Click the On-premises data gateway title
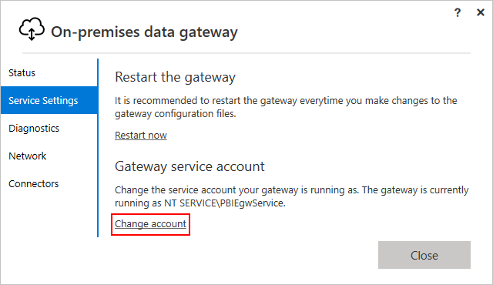Screen dimensions: 493x285 [x=144, y=32]
